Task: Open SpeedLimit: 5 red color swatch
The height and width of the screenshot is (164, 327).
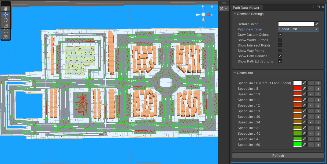Action: point(298,89)
